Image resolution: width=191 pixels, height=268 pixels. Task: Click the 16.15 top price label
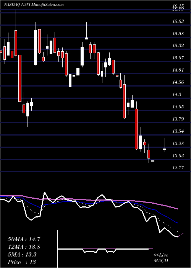click(x=178, y=7)
